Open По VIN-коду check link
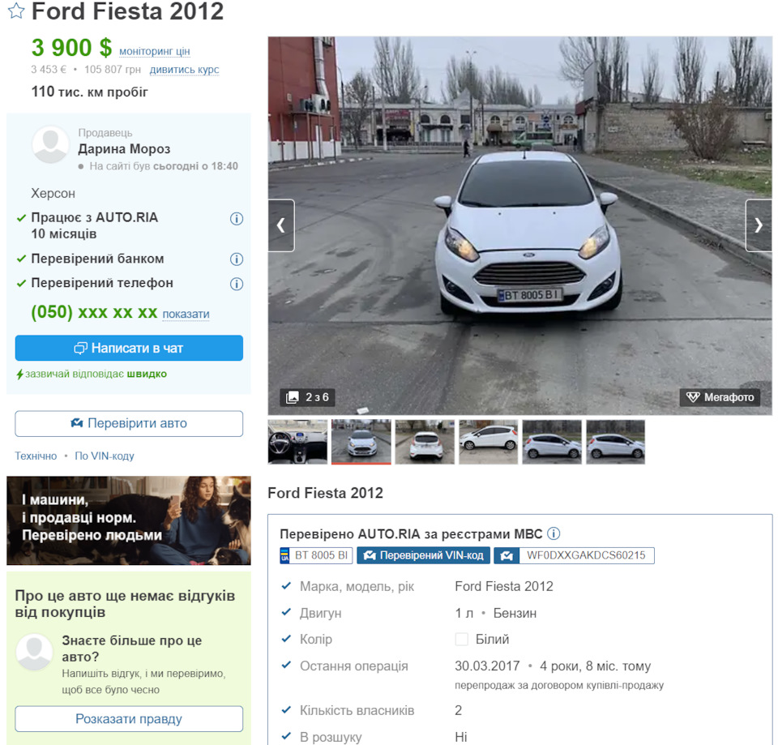Screen dimensions: 778x745 click(105, 456)
